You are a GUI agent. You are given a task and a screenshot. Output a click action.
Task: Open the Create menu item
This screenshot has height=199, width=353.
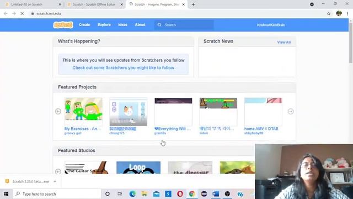tap(84, 25)
